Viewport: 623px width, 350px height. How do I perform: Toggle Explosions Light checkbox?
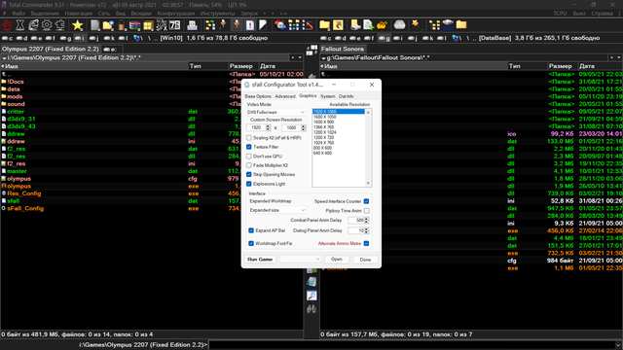pyautogui.click(x=249, y=184)
